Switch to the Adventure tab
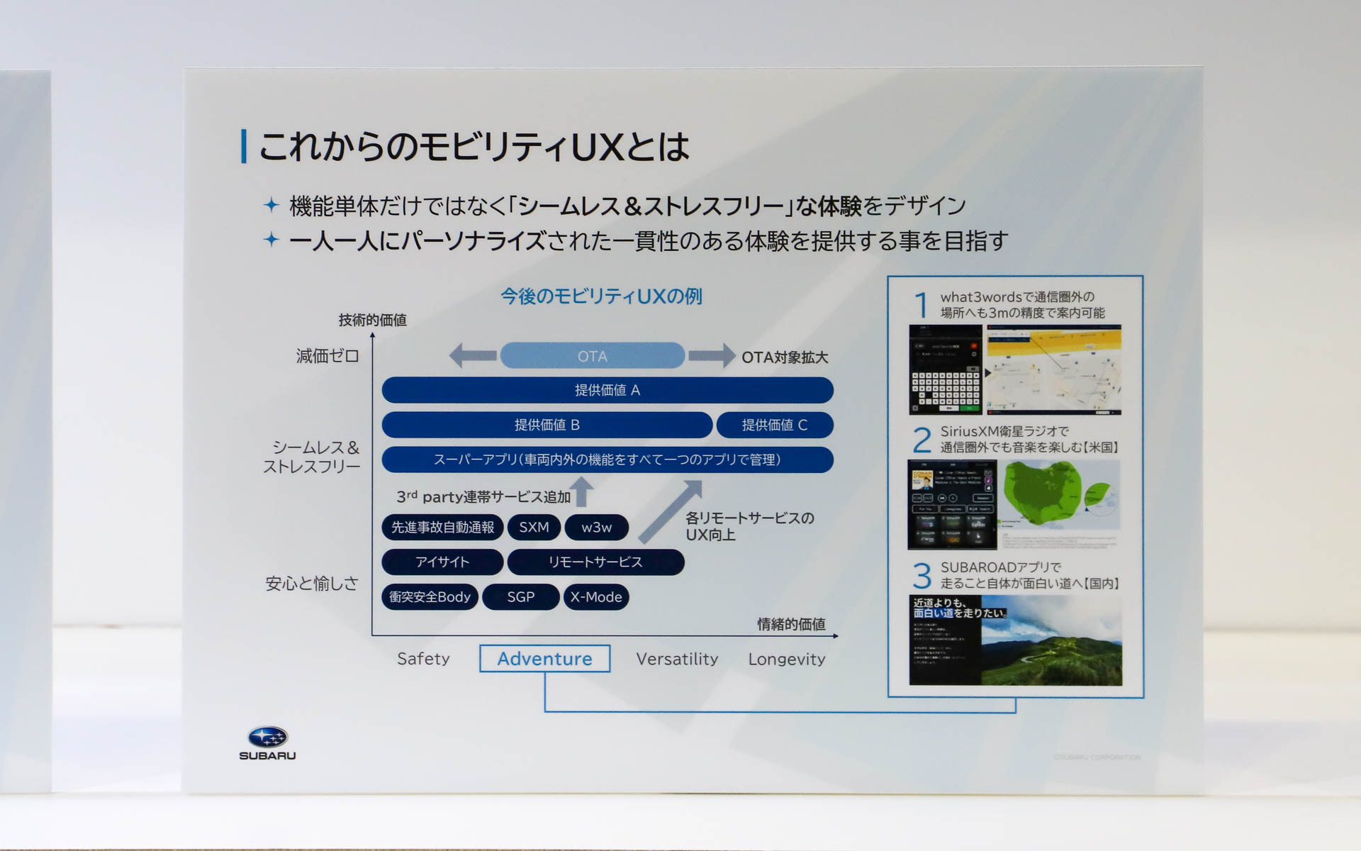 pos(544,659)
